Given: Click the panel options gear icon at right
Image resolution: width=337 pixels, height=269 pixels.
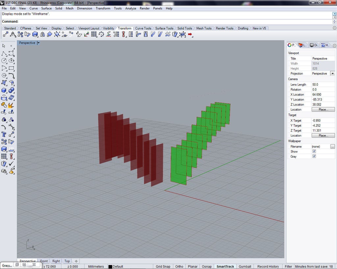Looking at the screenshot, I should coord(334,45).
